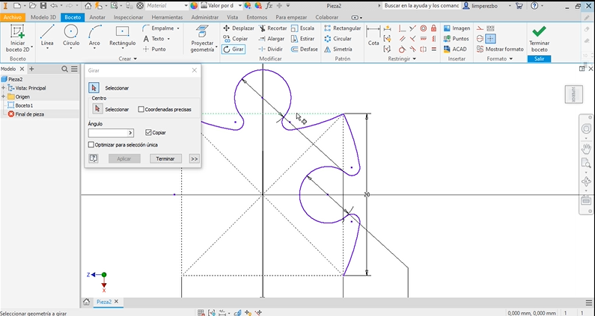
Task: Click Mostrar formato button
Action: pos(500,49)
